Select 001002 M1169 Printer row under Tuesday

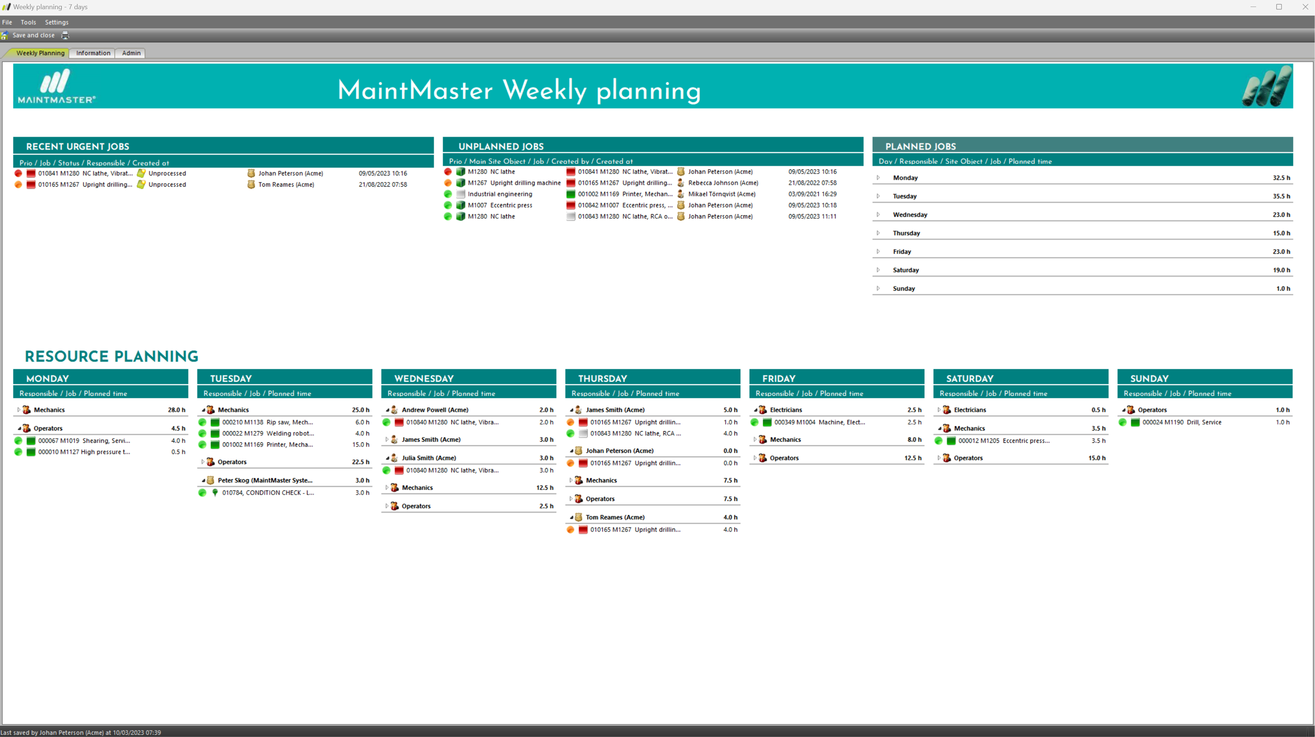[x=285, y=445]
